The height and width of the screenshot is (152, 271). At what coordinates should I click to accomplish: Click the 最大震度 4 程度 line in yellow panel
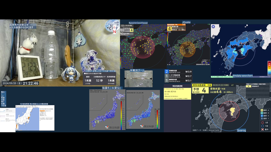tap(170, 91)
